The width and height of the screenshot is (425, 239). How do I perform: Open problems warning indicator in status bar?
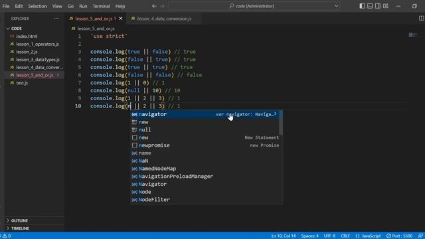7,236
